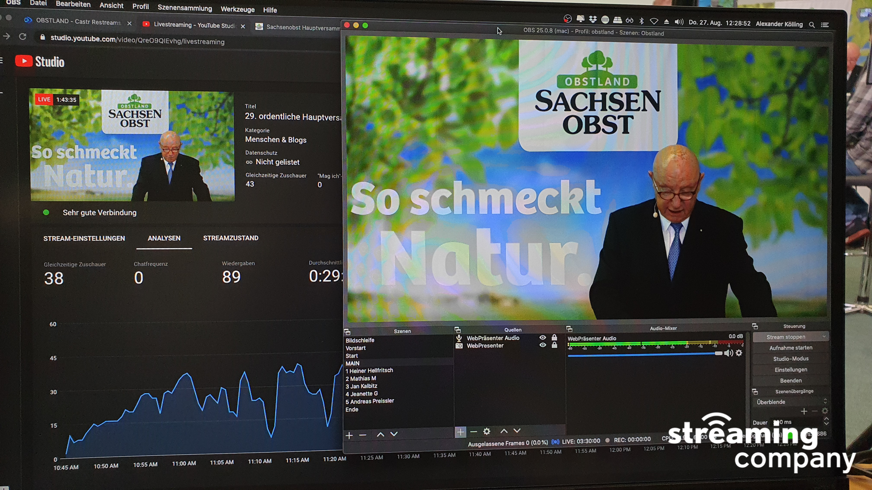Select the 1 Heiner Hellfritsch scene
Image resolution: width=872 pixels, height=490 pixels.
tap(369, 371)
